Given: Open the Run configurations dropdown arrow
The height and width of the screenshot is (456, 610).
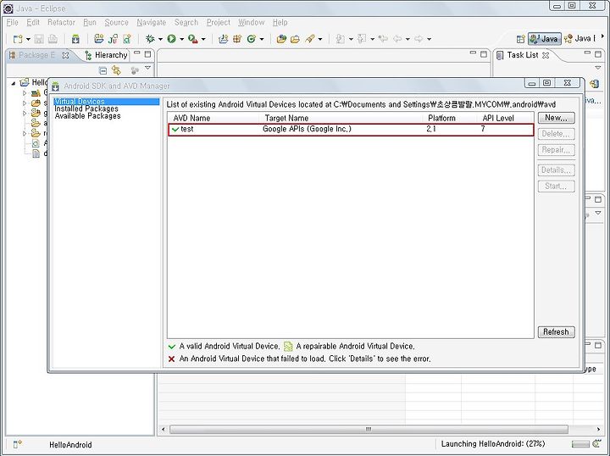Looking at the screenshot, I should (x=181, y=39).
